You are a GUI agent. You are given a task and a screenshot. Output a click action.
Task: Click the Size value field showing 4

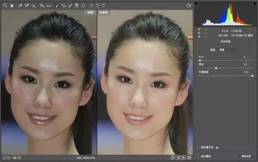coord(245,57)
